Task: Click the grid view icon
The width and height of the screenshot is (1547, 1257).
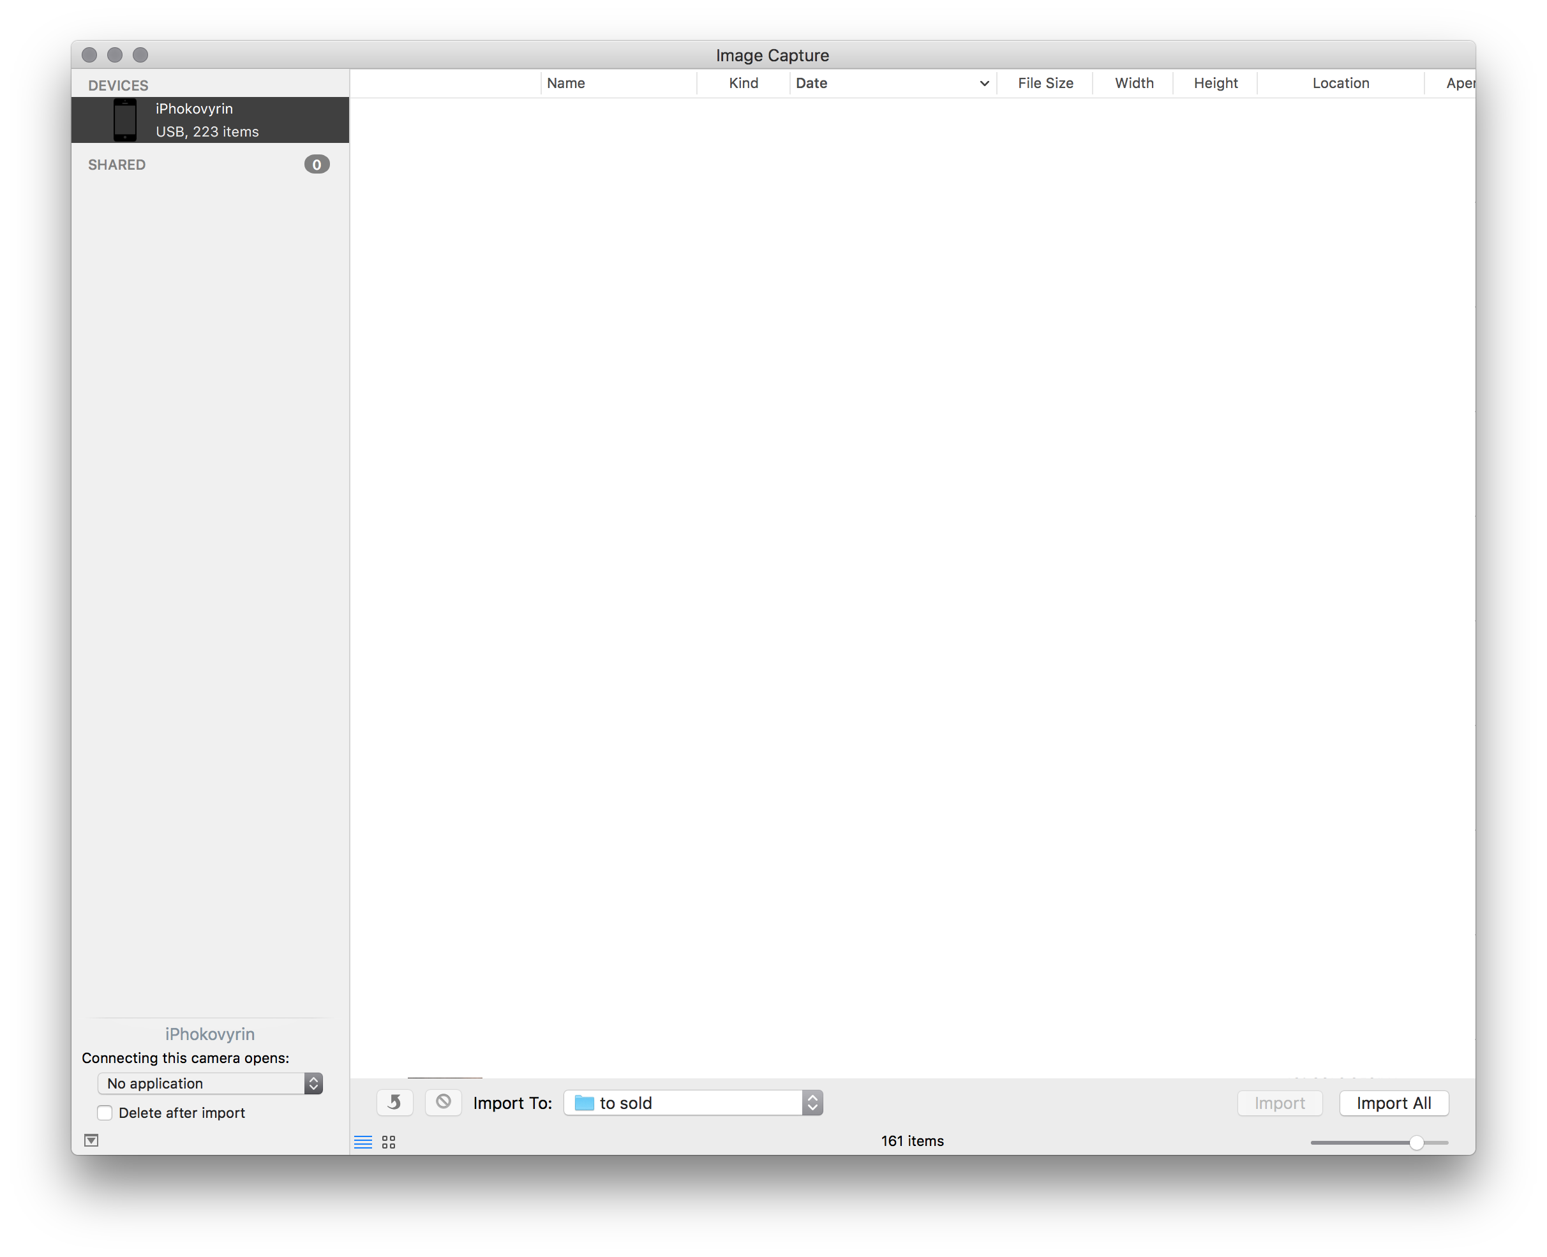Action: tap(389, 1140)
